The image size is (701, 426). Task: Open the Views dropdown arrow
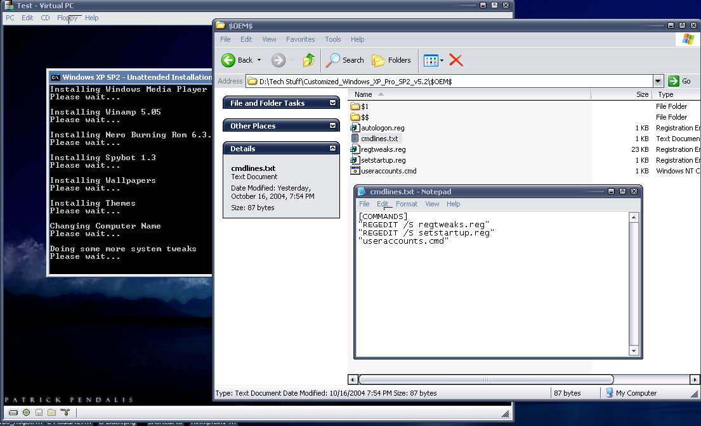[x=442, y=60]
